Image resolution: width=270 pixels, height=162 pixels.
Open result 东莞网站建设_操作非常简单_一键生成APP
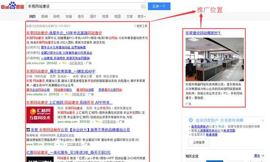pos(61,71)
